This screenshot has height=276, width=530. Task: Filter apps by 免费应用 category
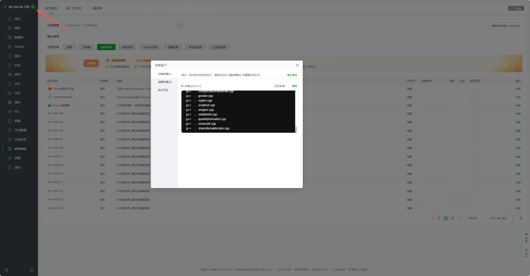coord(173,47)
